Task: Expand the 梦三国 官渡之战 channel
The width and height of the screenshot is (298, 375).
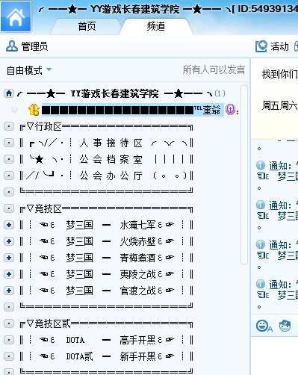Action: (9, 291)
